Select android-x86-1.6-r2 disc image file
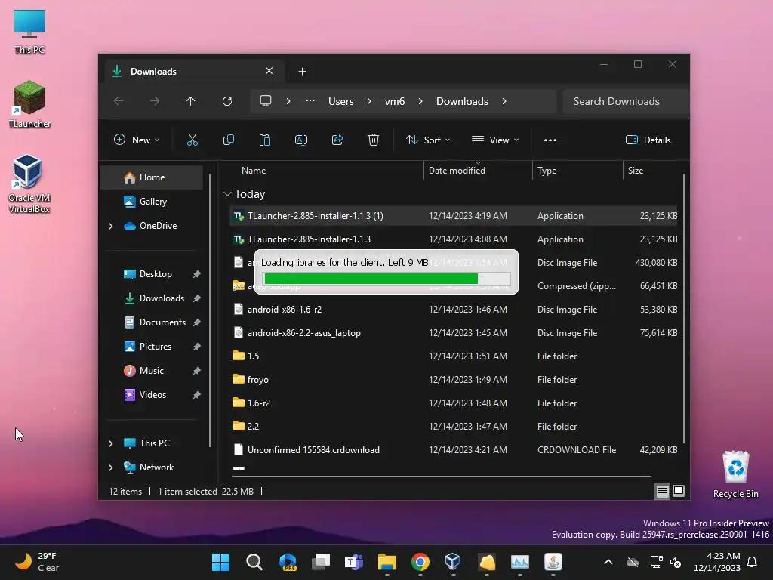Image resolution: width=773 pixels, height=580 pixels. point(454,310)
